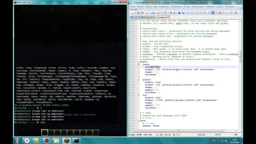Screen dimensions: 256x144
Task: Click the red record-circle taskbar icon
Action: coord(47,141)
